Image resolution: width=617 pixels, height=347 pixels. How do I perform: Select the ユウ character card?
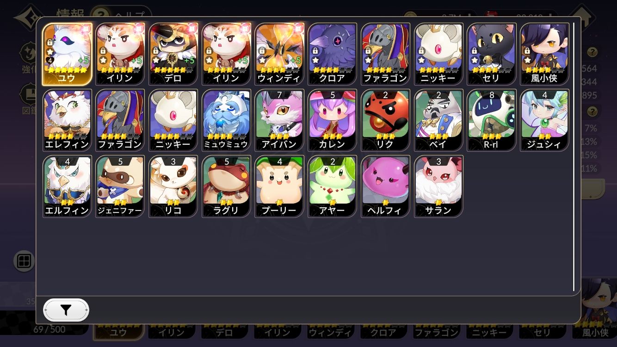[x=67, y=54]
